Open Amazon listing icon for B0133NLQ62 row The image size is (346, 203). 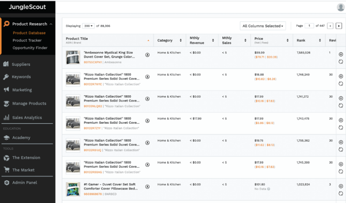coord(147,99)
